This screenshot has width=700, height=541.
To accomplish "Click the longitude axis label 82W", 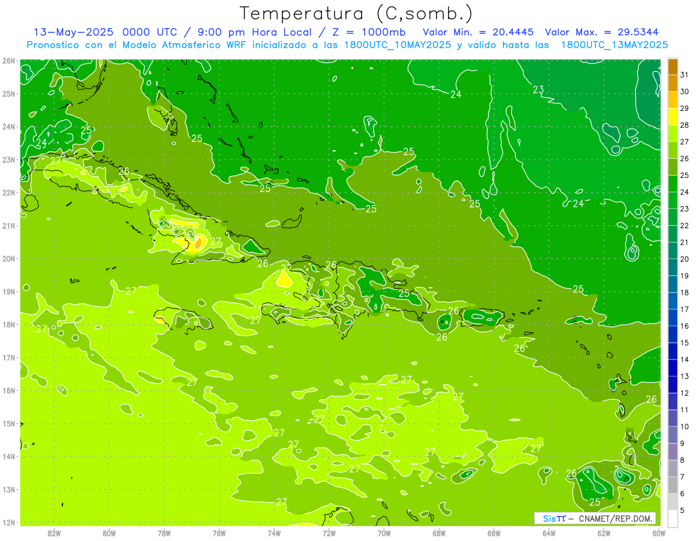I will point(54,532).
